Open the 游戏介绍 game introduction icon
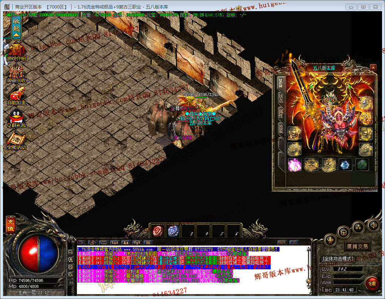The image size is (385, 299). pyautogui.click(x=16, y=53)
